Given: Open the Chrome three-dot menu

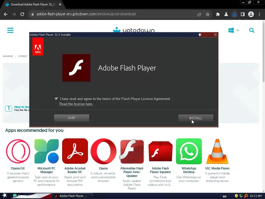Looking at the screenshot, I should click(259, 15).
